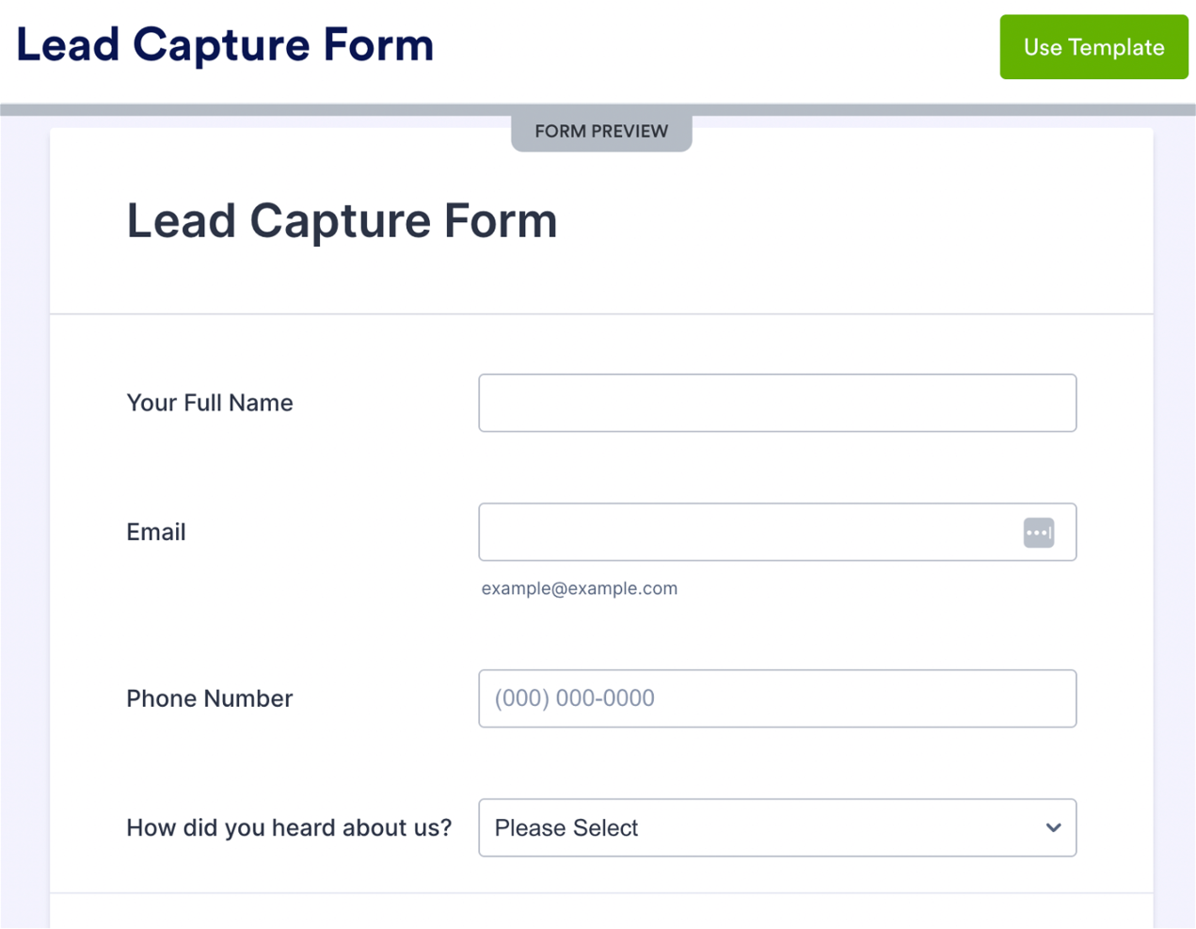Click the divider line below the dropdown row
This screenshot has width=1196, height=929.
(x=601, y=892)
